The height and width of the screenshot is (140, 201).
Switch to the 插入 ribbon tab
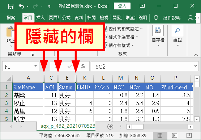point(40,18)
